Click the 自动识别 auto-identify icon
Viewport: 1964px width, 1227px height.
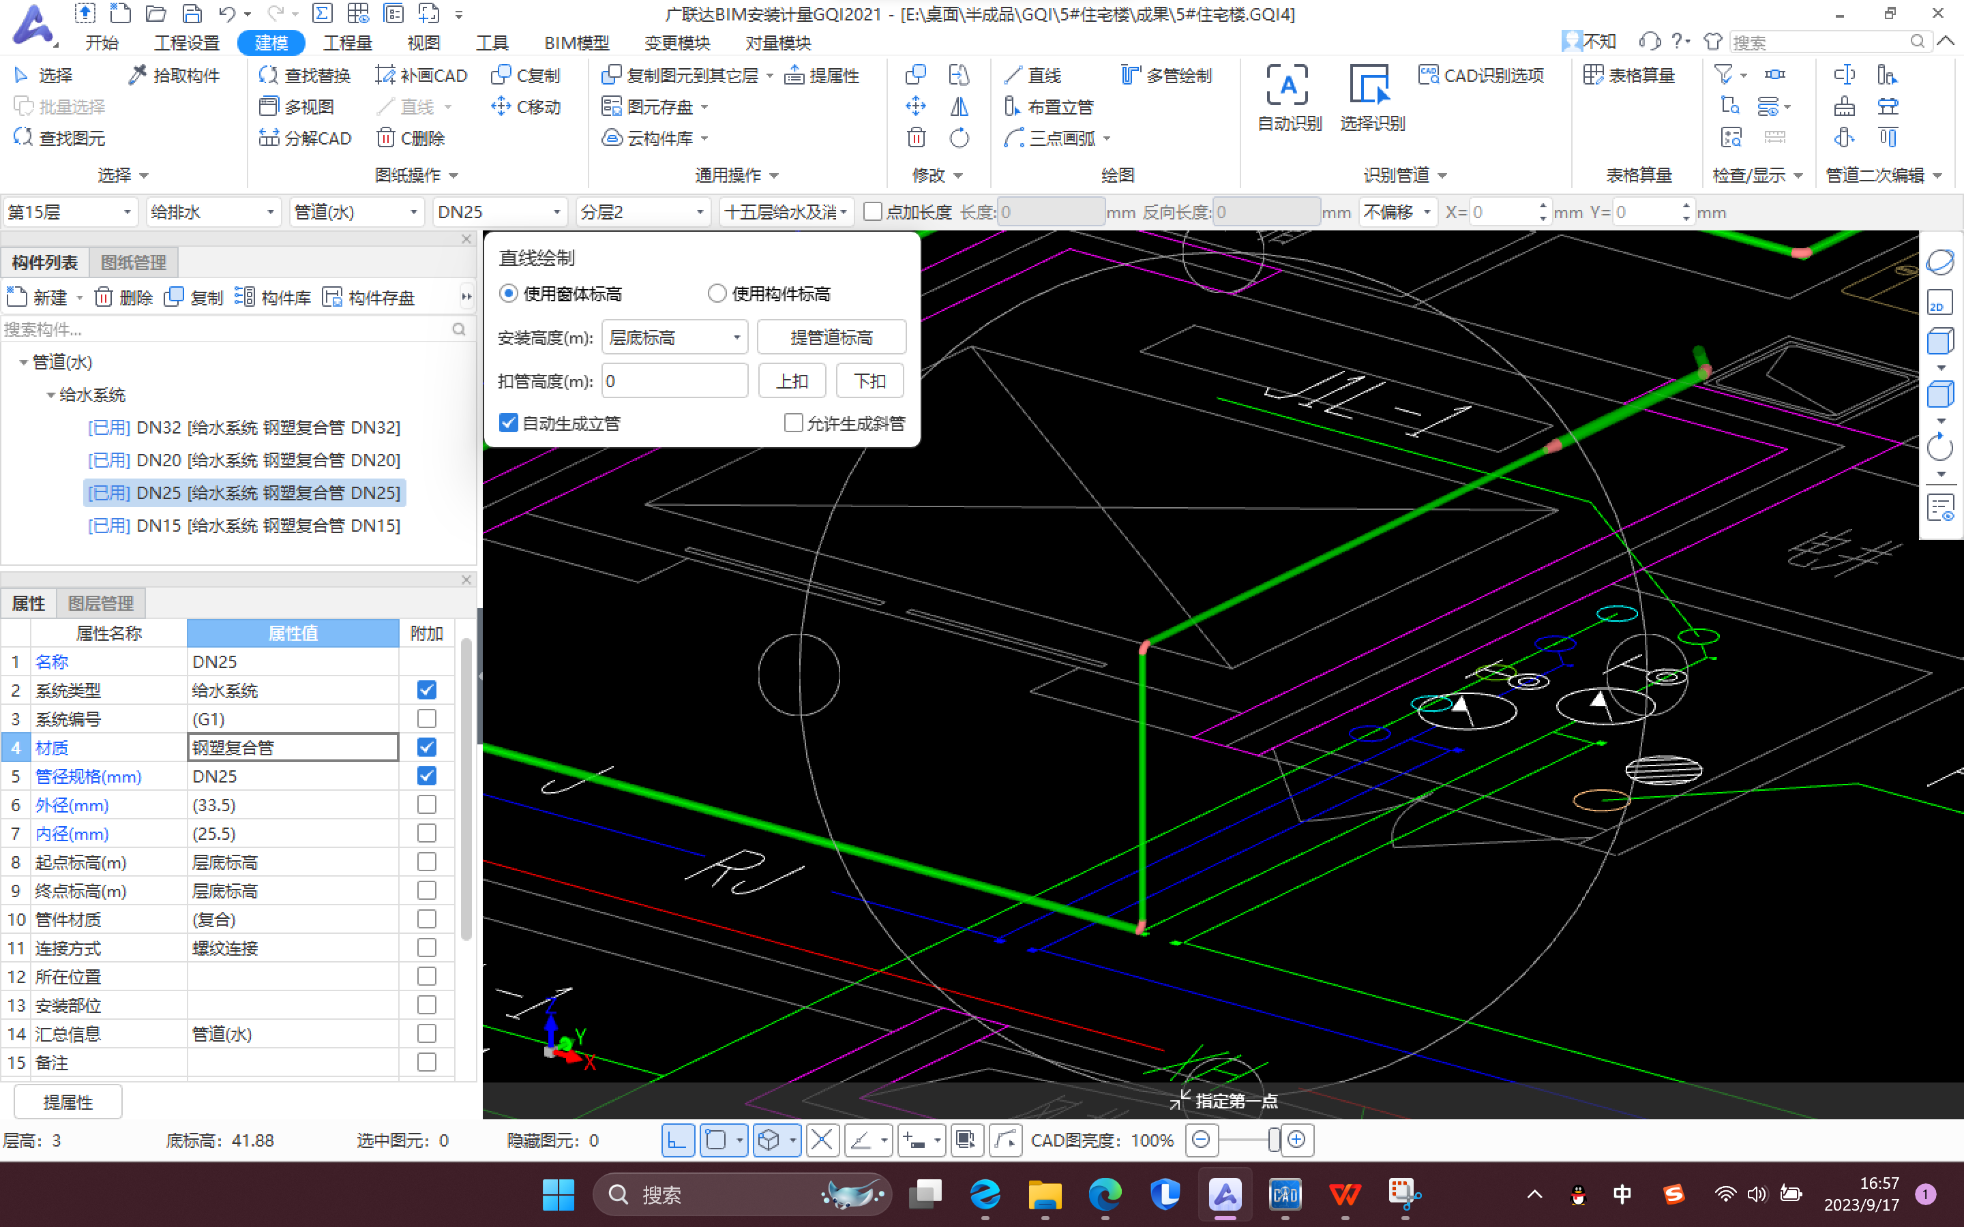tap(1289, 97)
